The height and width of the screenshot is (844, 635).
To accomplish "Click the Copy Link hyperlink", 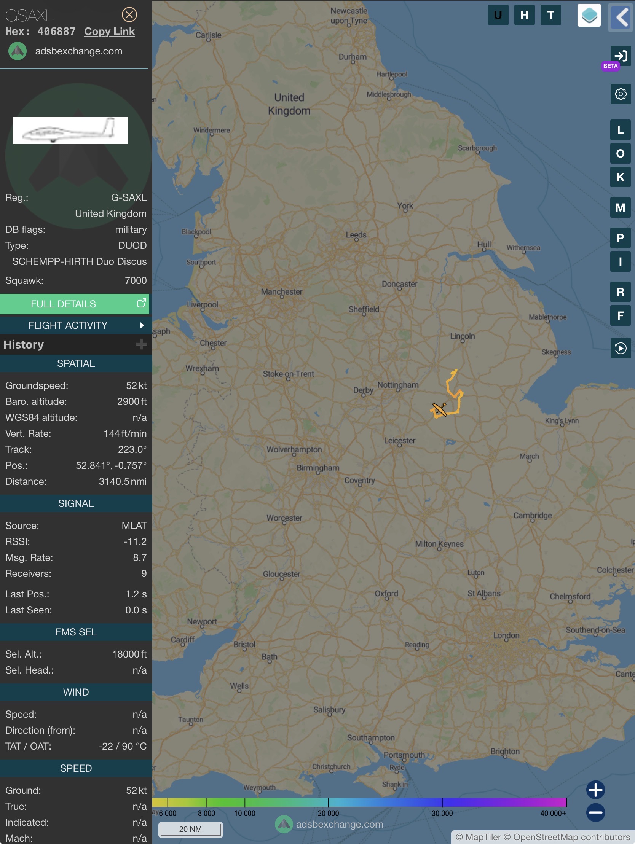I will pos(109,31).
